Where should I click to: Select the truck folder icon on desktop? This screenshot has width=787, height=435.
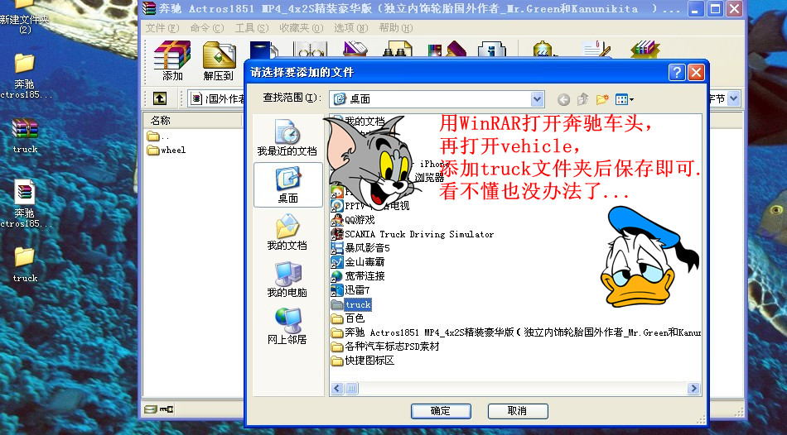click(25, 264)
